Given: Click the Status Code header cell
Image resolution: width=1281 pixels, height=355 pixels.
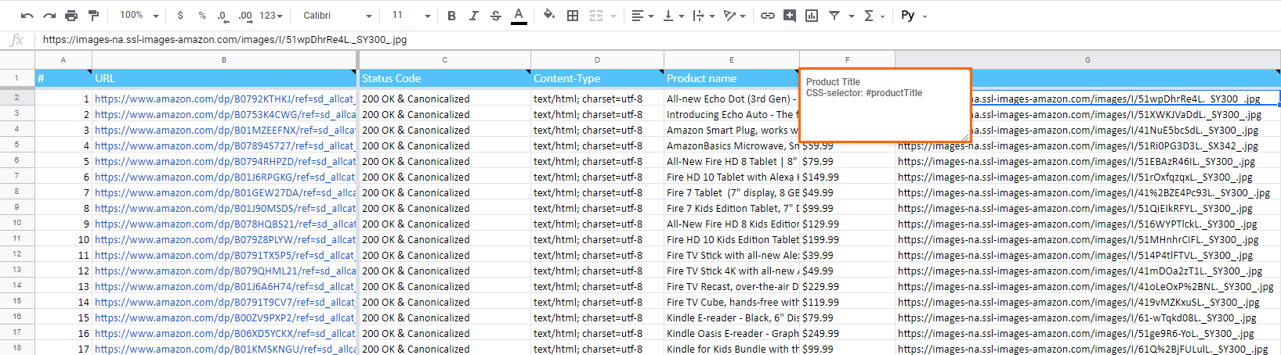Looking at the screenshot, I should coord(445,78).
